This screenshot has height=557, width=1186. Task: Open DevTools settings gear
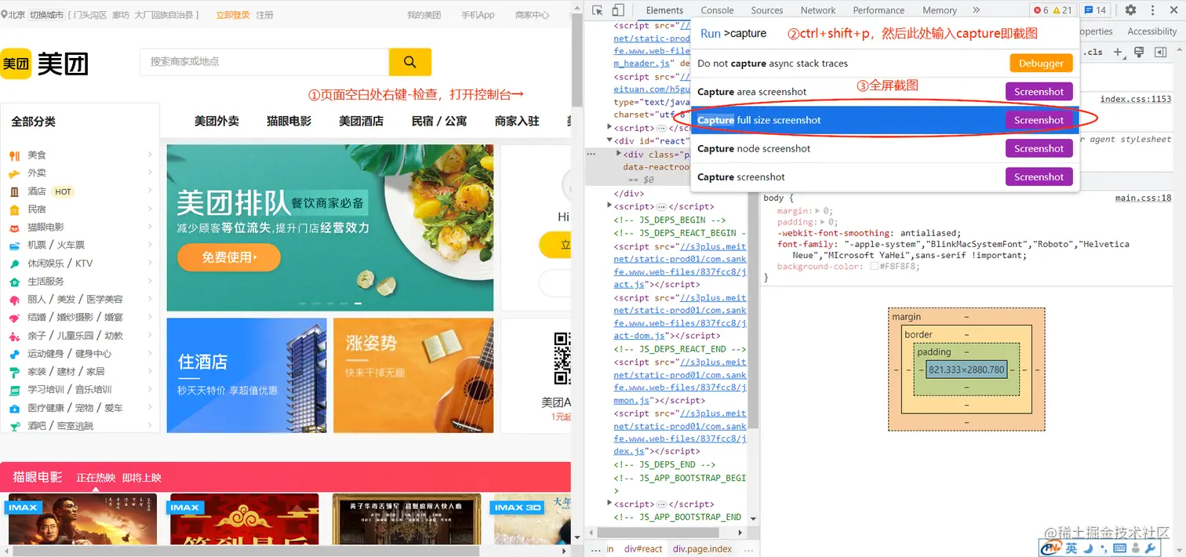click(1130, 10)
